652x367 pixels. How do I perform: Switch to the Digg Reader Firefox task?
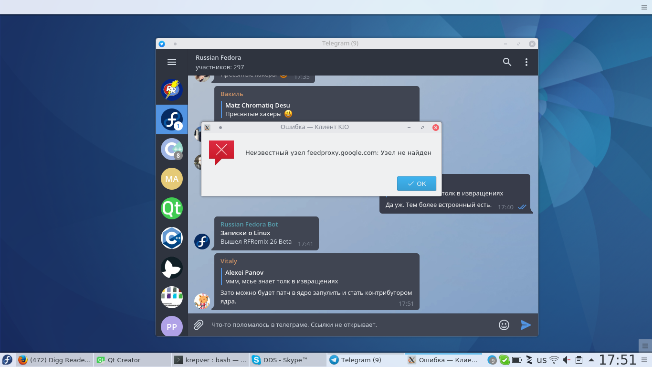[x=54, y=360]
